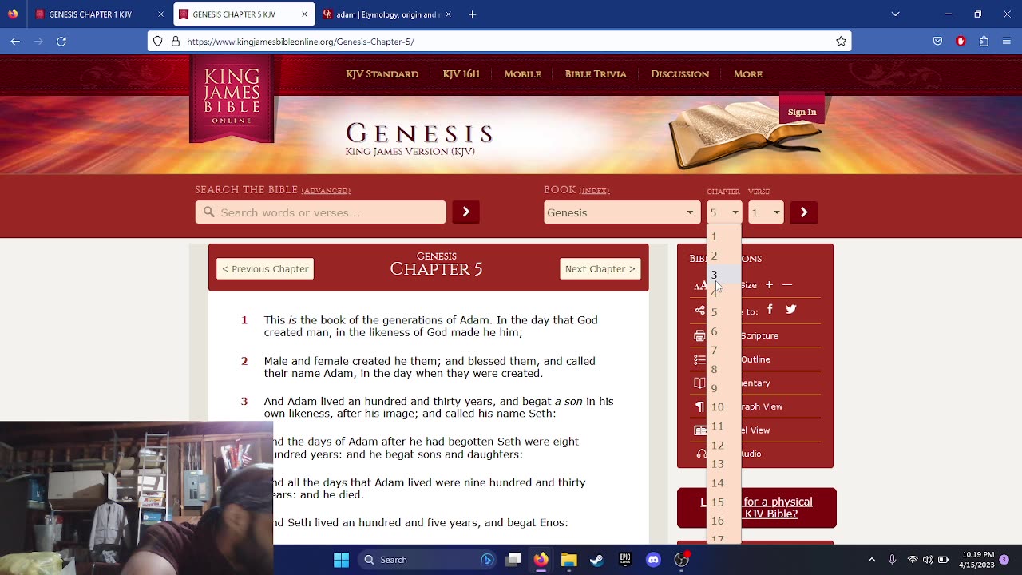1022x575 pixels.
Task: Click the Parallel View icon
Action: click(699, 430)
